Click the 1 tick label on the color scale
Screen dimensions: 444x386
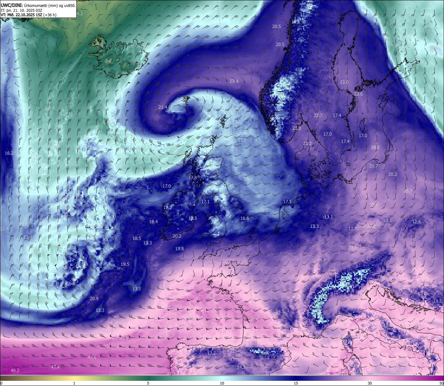(x=74, y=383)
